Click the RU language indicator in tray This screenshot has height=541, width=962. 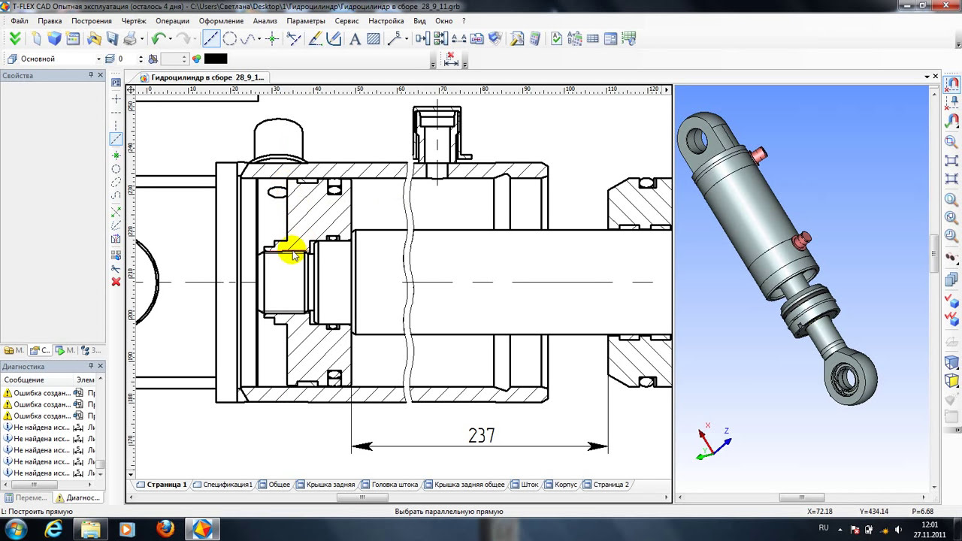[824, 528]
